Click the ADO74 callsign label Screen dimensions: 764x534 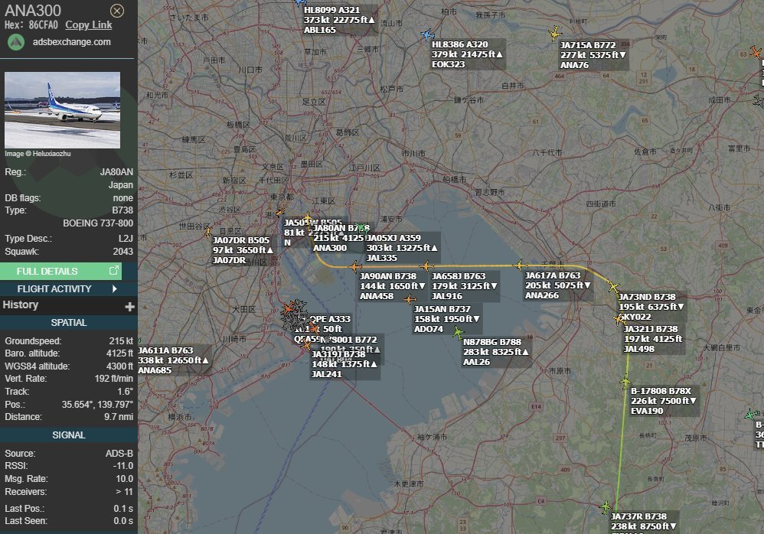[x=429, y=329]
